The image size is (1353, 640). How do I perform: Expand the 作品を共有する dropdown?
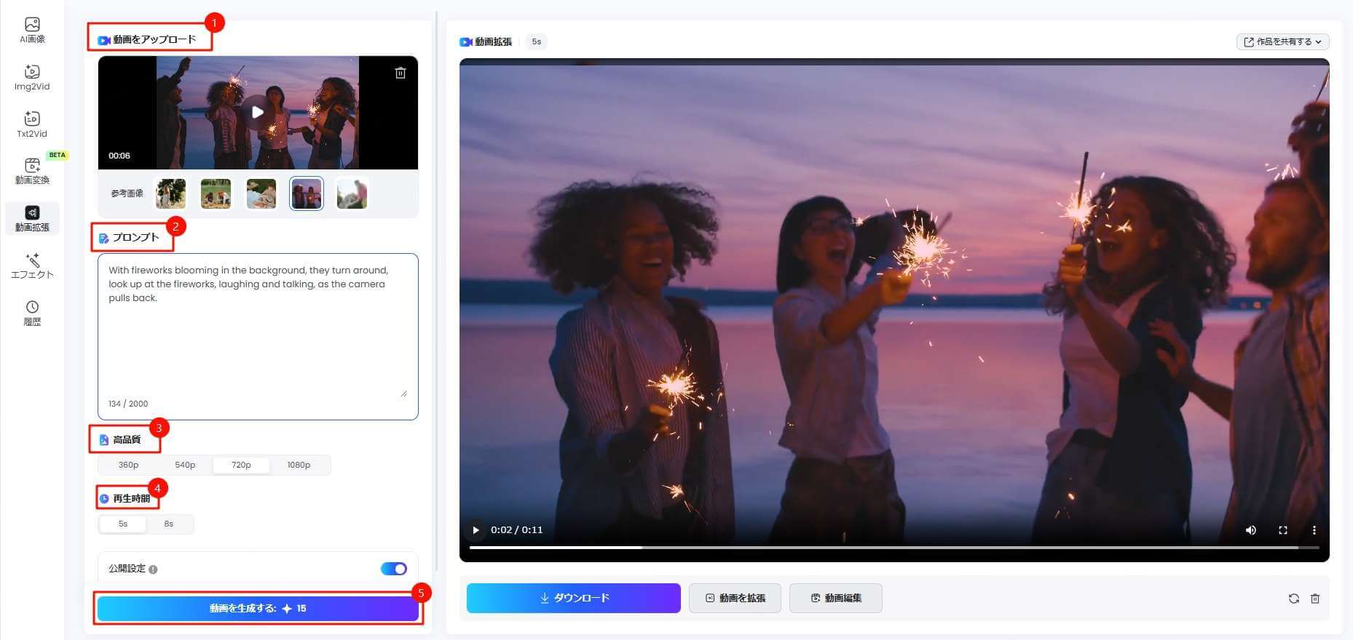(x=1282, y=41)
